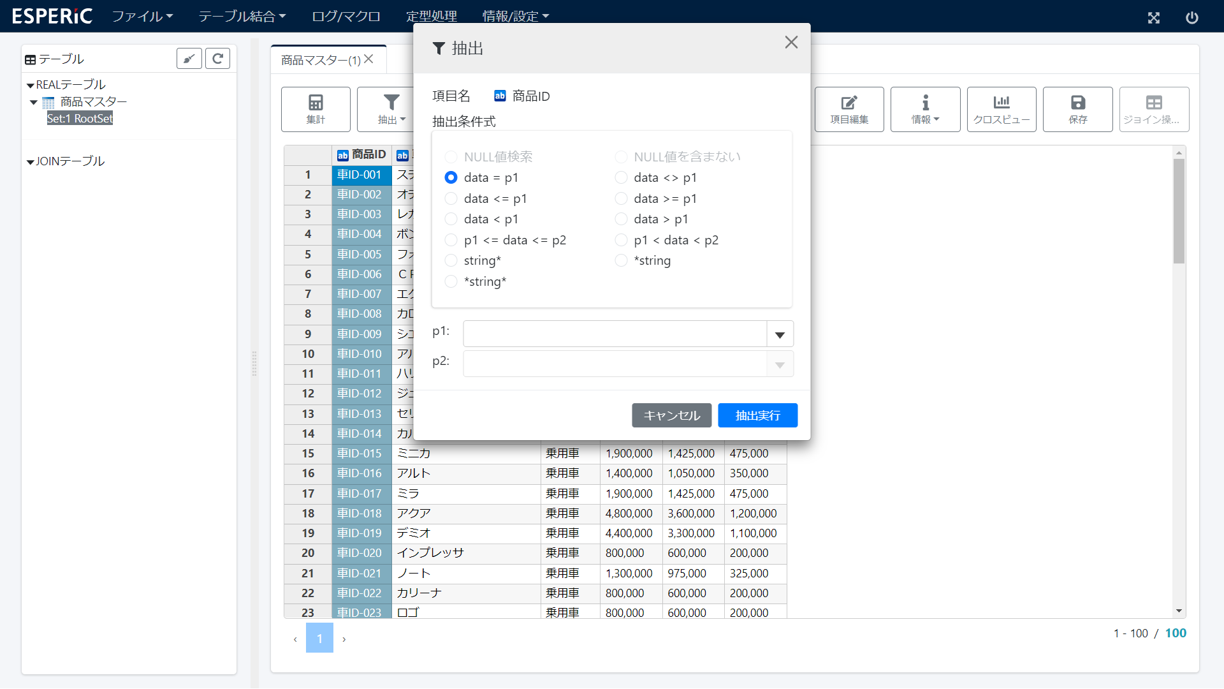Click the クロスビュー chart icon
The height and width of the screenshot is (689, 1224).
coord(1001,103)
